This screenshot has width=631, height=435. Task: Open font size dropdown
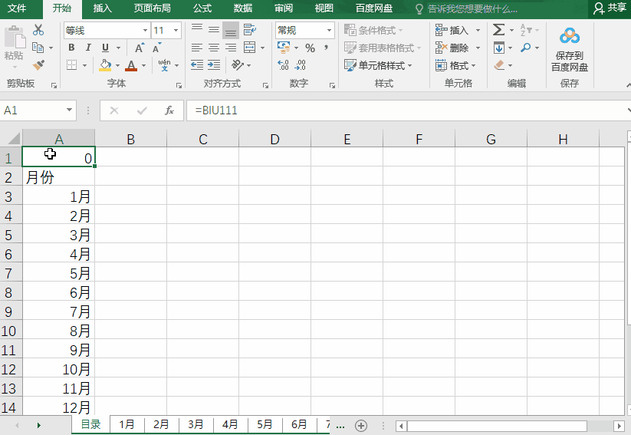(x=176, y=30)
